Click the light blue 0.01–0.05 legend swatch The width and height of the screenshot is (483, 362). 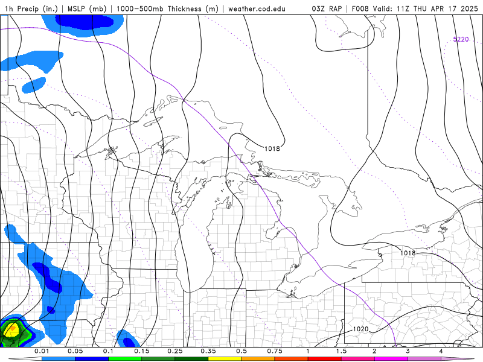(x=59, y=359)
